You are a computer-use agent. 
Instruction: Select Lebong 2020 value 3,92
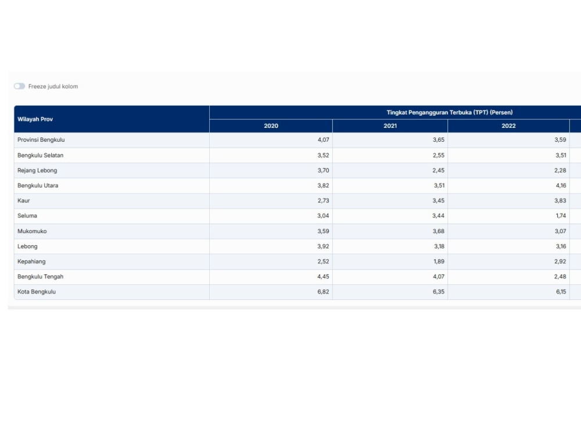click(x=323, y=246)
